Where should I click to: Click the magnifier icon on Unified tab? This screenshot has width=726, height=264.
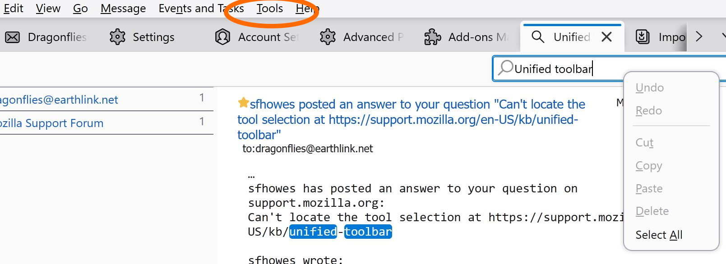[x=538, y=36]
